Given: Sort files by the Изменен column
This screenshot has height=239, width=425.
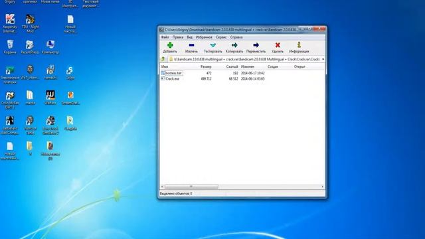Looking at the screenshot, I should coord(248,66).
